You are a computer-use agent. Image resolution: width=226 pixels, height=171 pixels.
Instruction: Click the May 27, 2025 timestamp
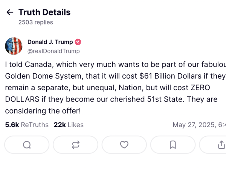pyautogui.click(x=199, y=125)
